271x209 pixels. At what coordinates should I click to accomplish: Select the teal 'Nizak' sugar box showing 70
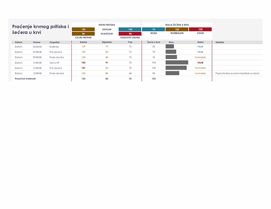[153, 29]
